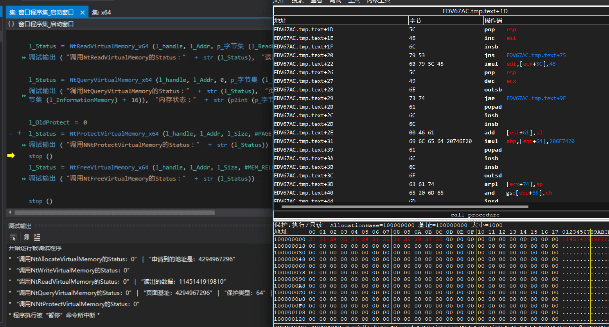The height and width of the screenshot is (327, 609).
Task: Select disassembly row EDV67AC.tmp.text+20
Action: pos(441,55)
